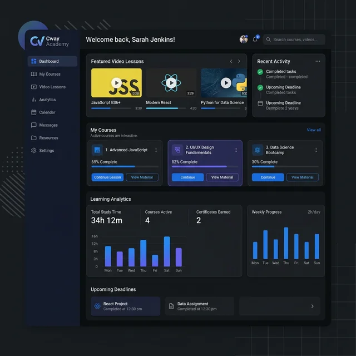
Task: Open the React Project deadline icon
Action: point(97,306)
